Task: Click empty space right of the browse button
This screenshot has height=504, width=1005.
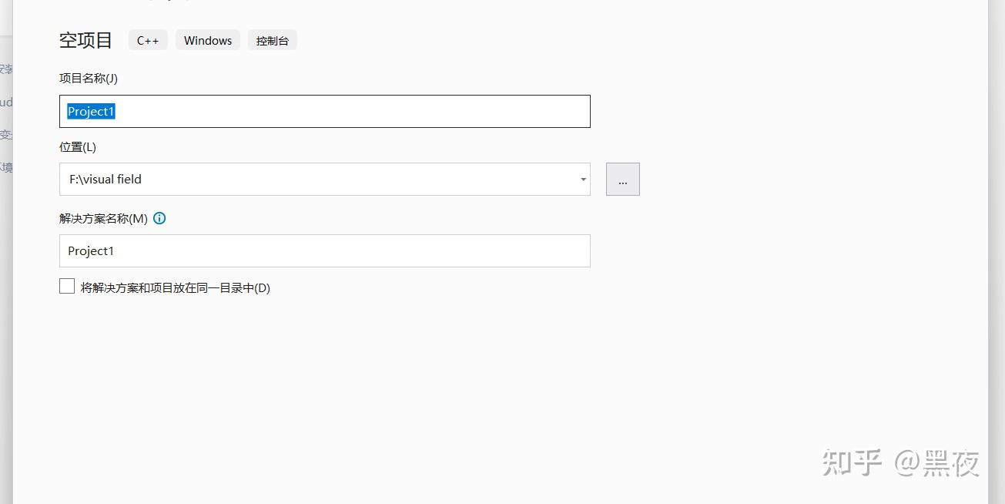Action: [770, 180]
